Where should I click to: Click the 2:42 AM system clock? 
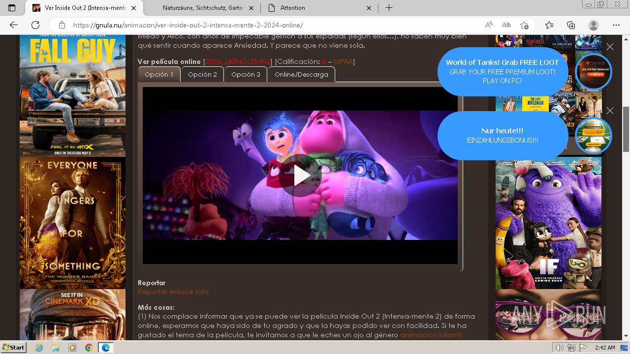pos(604,348)
